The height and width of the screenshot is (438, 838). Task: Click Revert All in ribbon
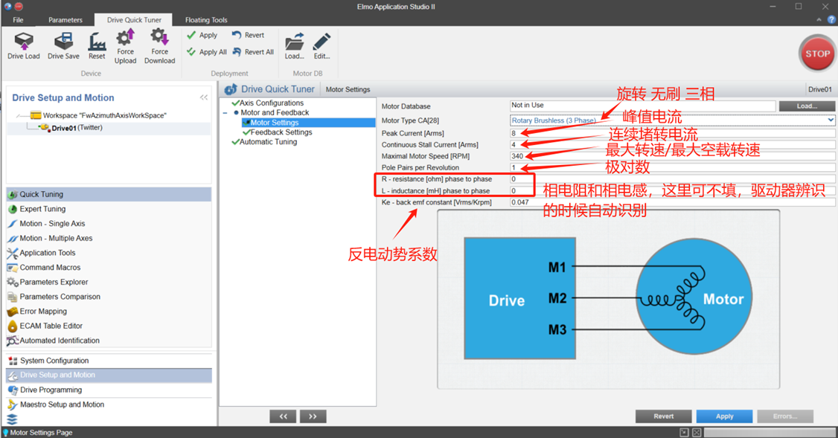[253, 52]
